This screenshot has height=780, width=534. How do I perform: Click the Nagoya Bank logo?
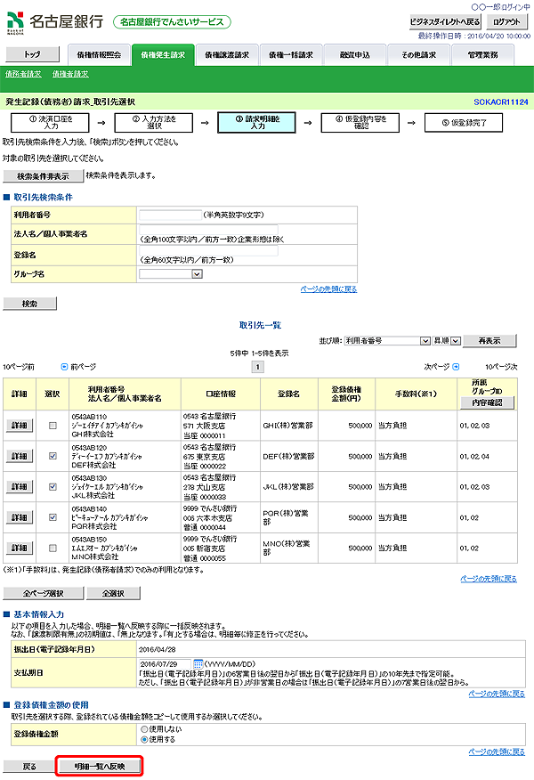click(x=54, y=21)
